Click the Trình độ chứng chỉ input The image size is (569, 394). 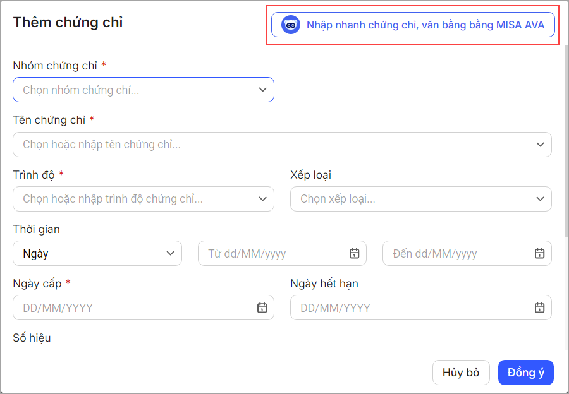pos(133,199)
